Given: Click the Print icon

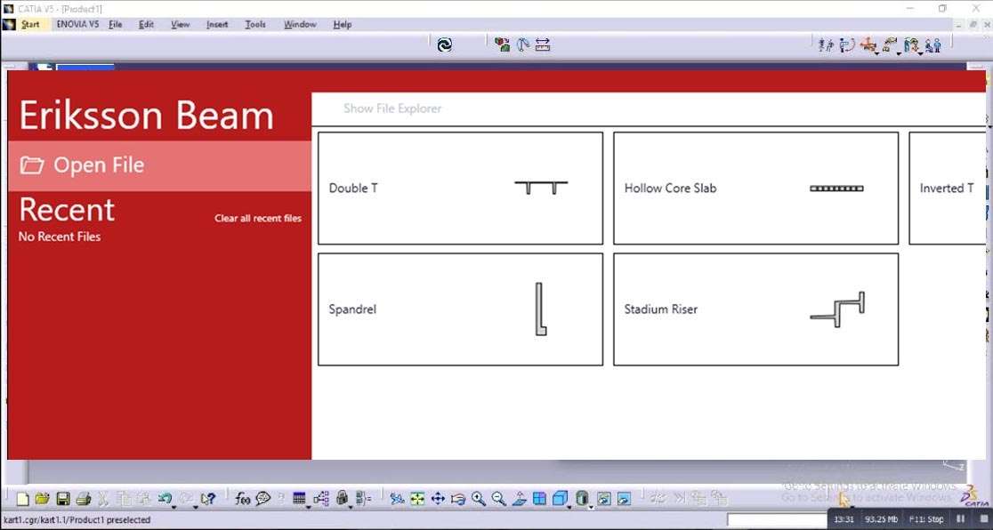Looking at the screenshot, I should click(x=83, y=499).
